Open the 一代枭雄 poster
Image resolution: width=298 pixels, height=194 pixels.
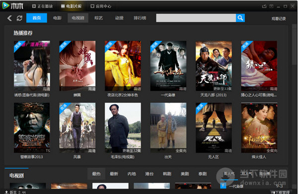(x=168, y=66)
